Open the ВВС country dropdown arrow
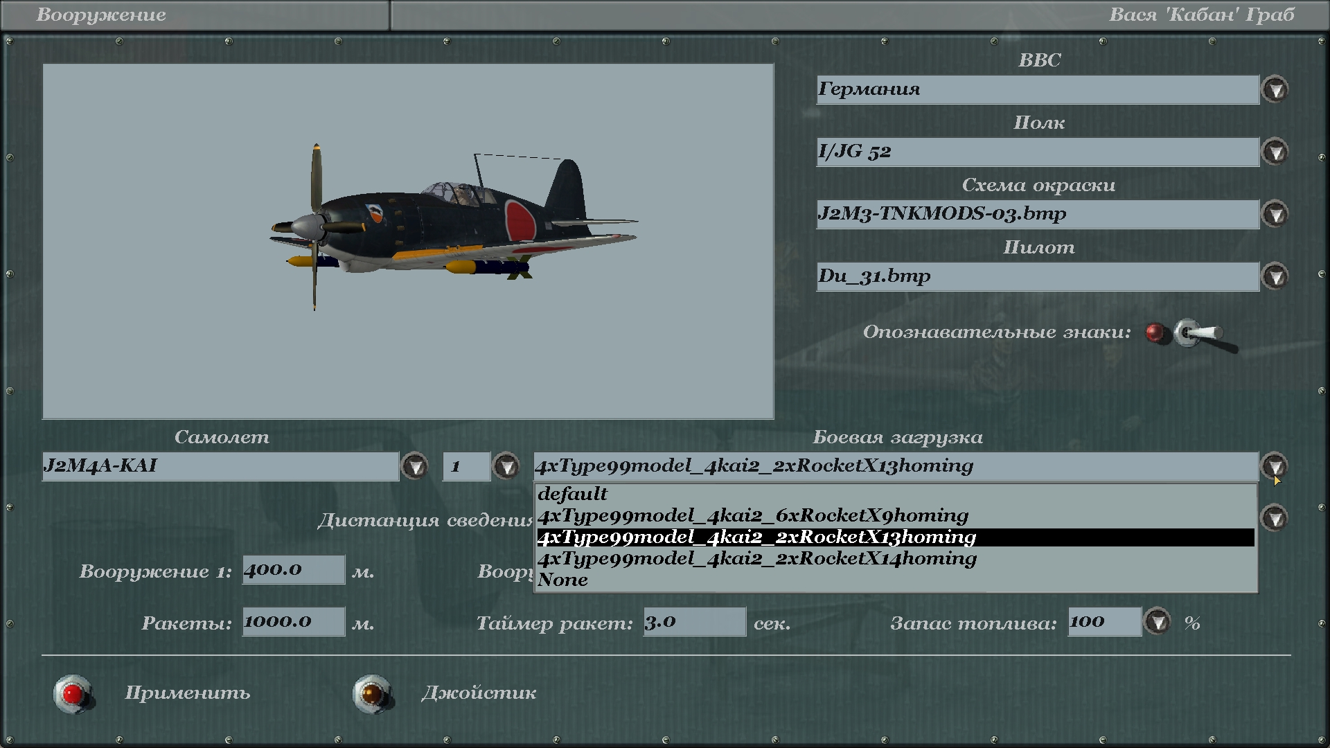 coord(1275,89)
